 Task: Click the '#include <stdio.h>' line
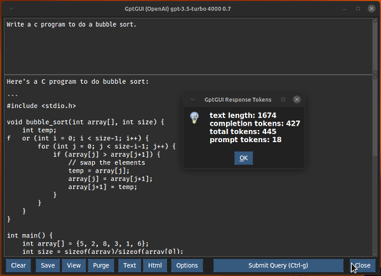[41, 106]
